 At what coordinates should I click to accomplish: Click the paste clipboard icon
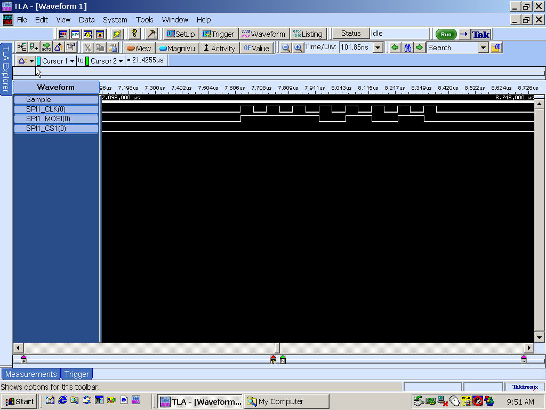pyautogui.click(x=113, y=48)
